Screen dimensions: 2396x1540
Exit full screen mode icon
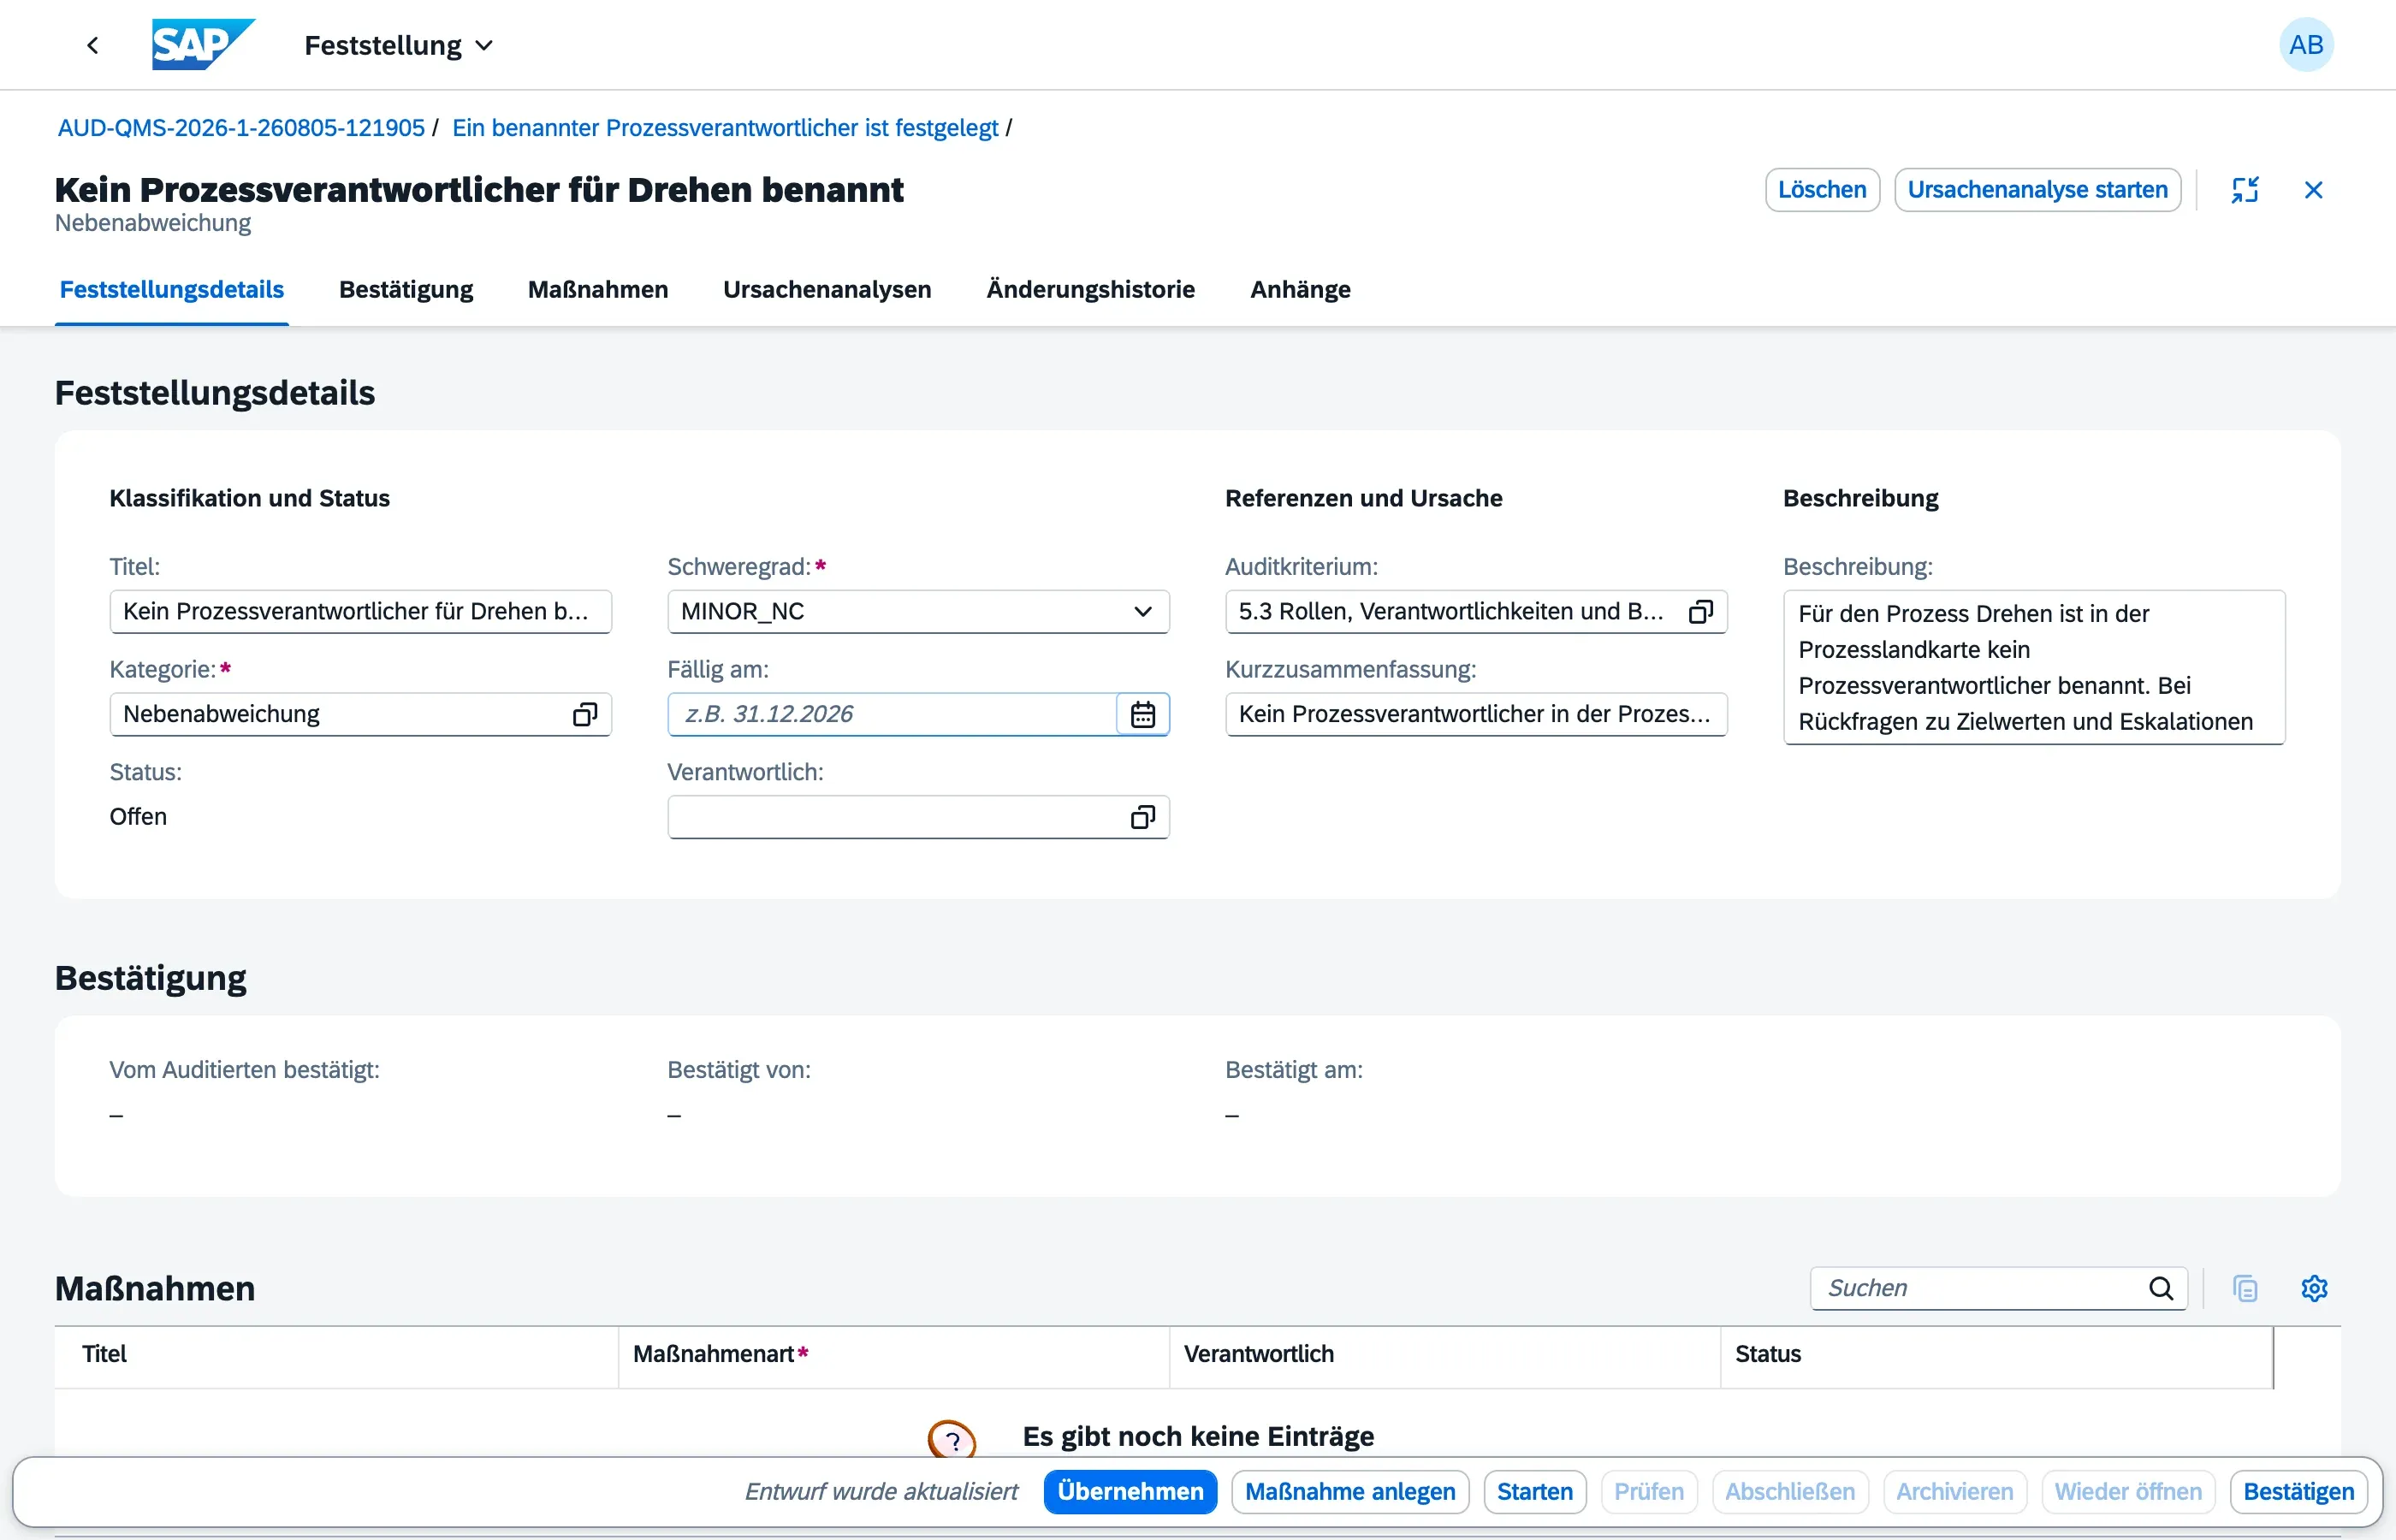tap(2245, 190)
